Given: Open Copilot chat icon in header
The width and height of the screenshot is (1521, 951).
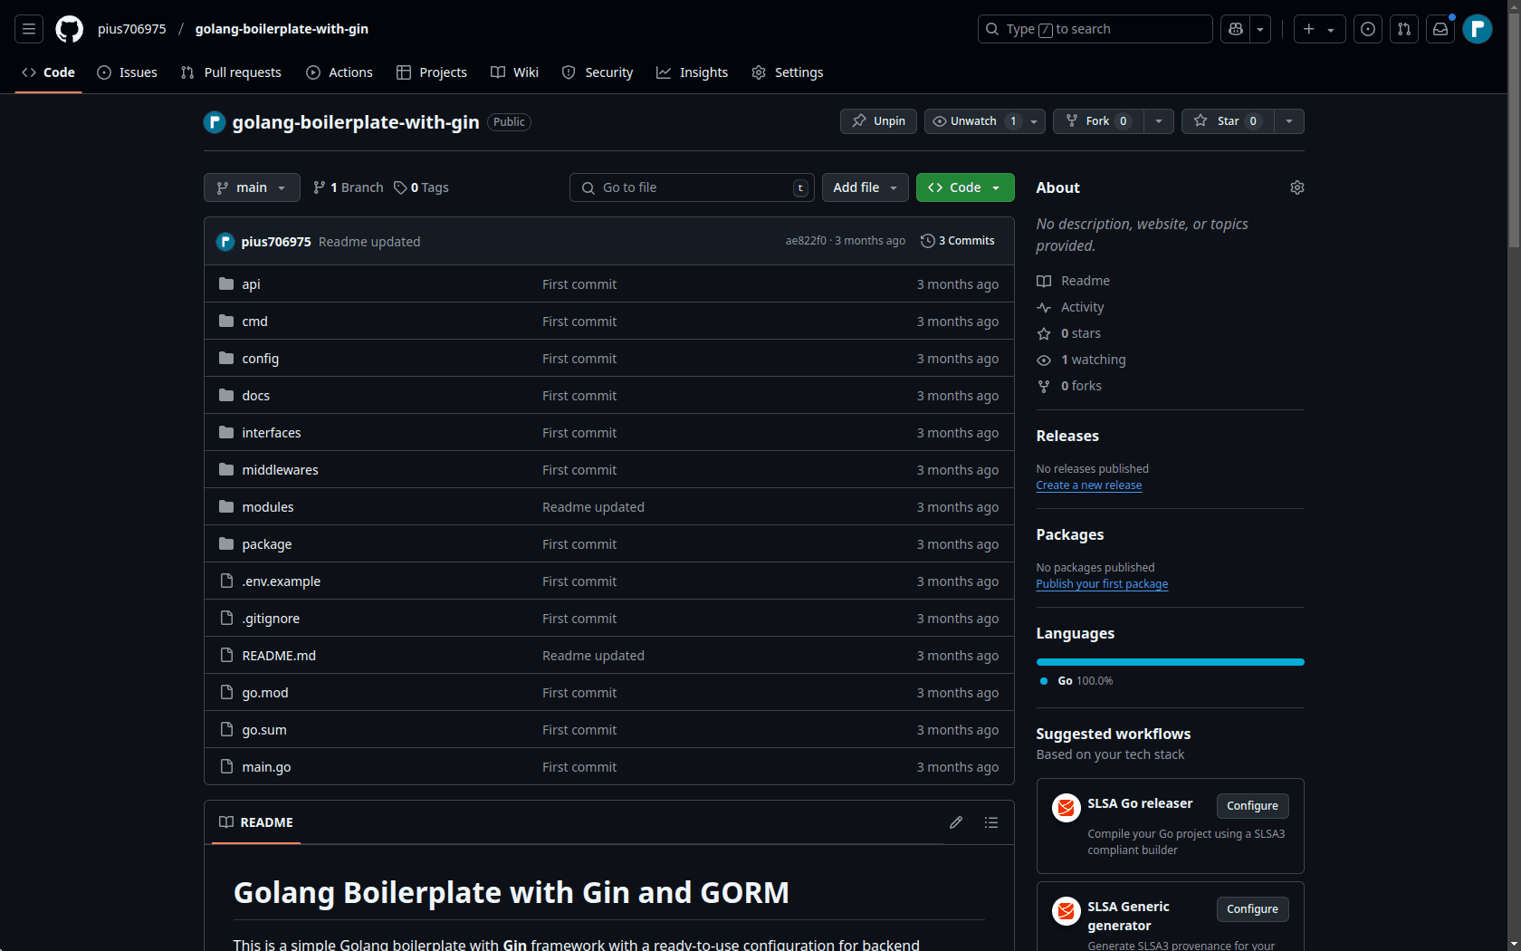Looking at the screenshot, I should 1235,29.
